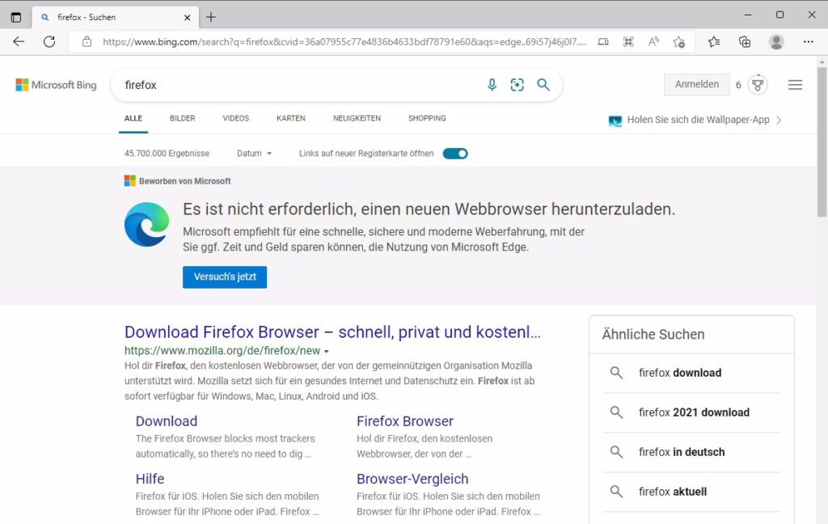
Task: Open the Wallpaper-App promo chevron
Action: tap(779, 120)
